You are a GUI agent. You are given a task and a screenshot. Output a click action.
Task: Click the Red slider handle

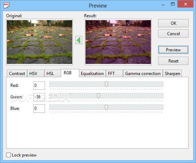click(106, 84)
